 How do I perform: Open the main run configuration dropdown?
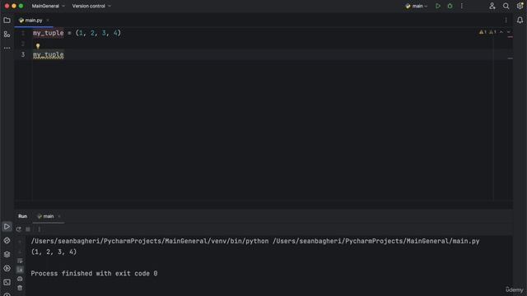pos(417,6)
